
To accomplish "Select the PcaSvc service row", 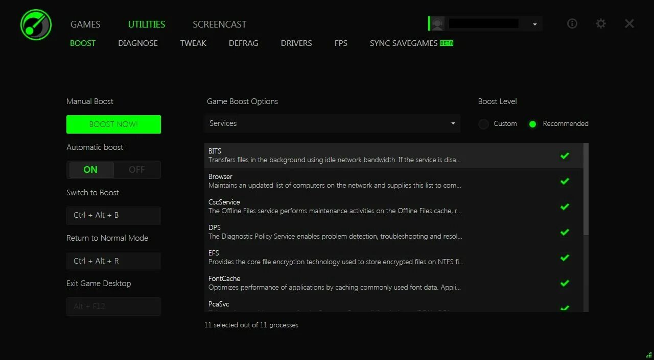I will tap(393, 304).
